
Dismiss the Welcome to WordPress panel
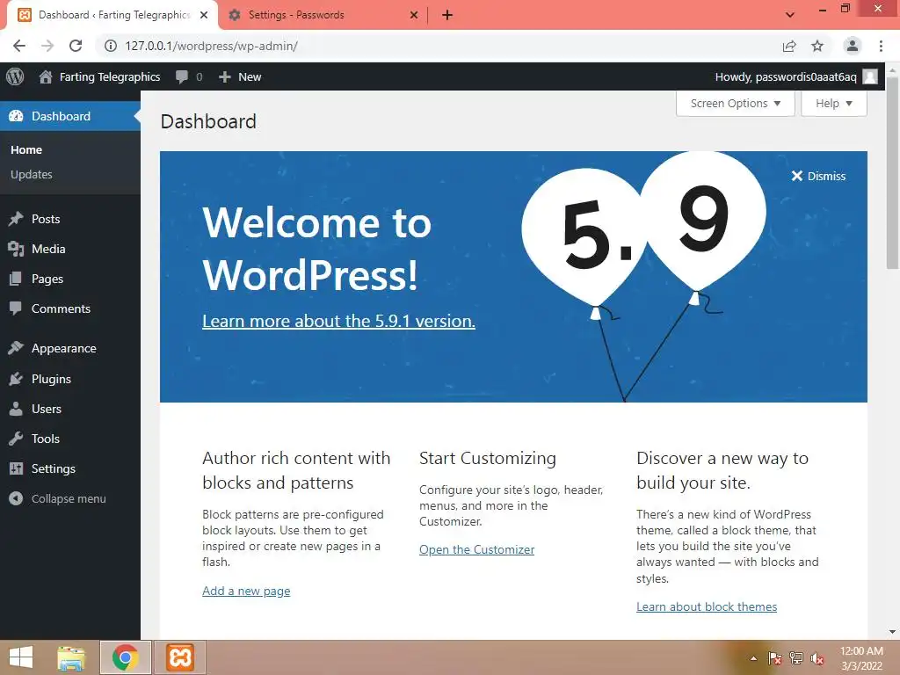(818, 176)
